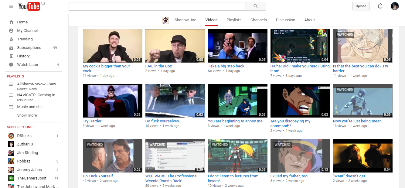Open 'You are beginning to annoy me!' title
405x188 pixels.
pyautogui.click(x=236, y=121)
